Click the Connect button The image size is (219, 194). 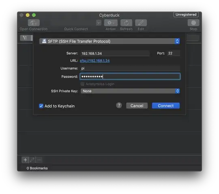point(165,106)
